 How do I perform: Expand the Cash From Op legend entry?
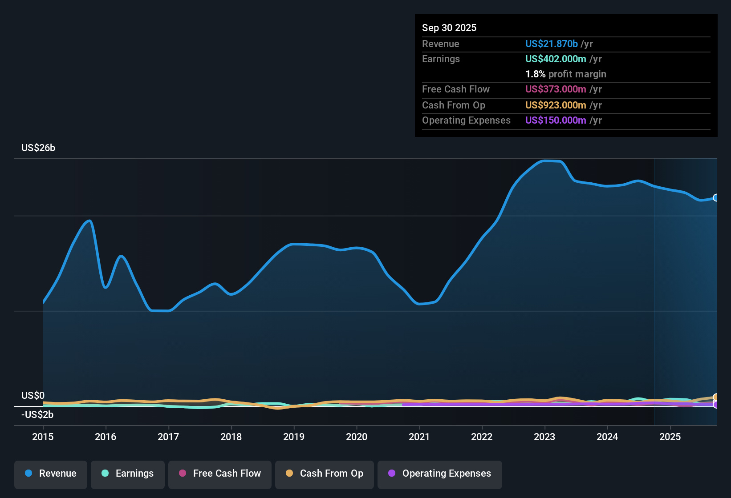point(324,474)
